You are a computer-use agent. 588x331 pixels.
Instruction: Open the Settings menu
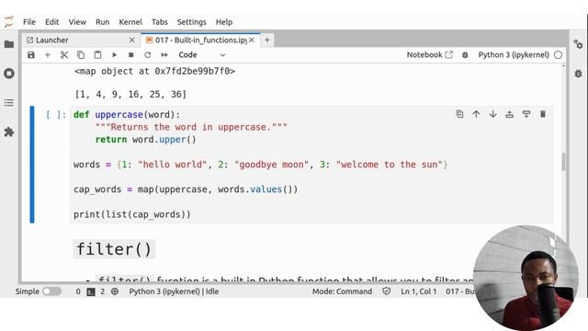click(192, 22)
